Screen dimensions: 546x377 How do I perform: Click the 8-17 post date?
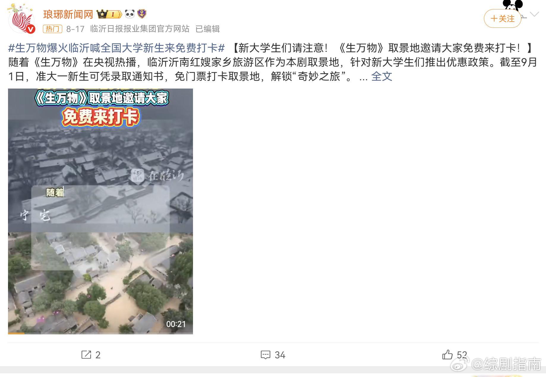click(x=75, y=29)
